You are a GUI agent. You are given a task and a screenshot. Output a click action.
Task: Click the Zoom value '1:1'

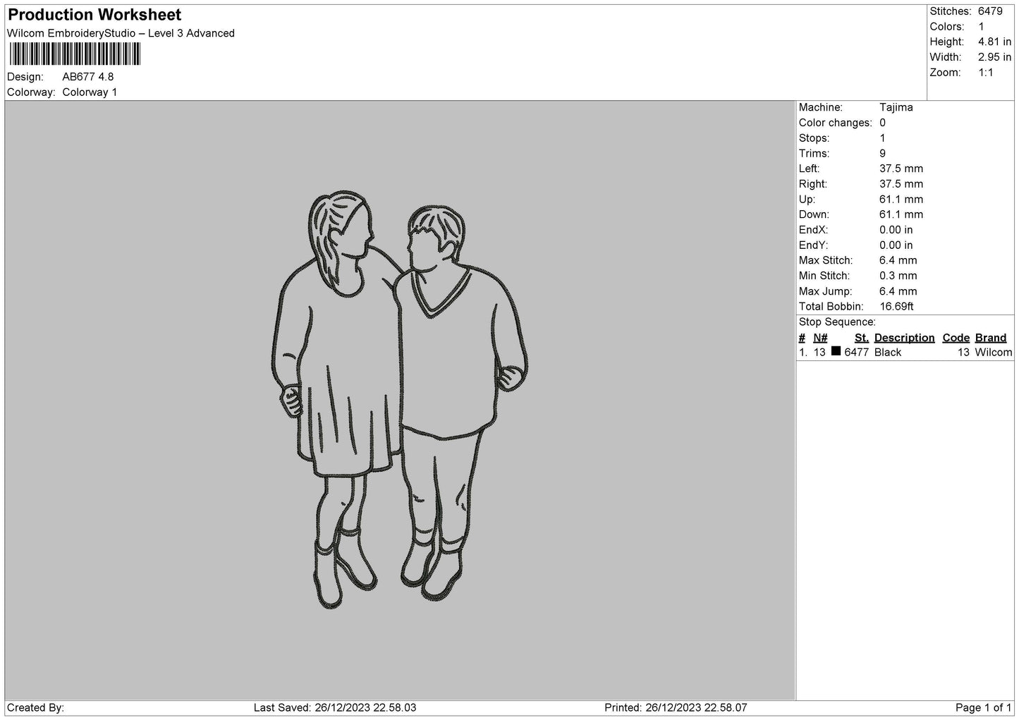click(x=986, y=73)
